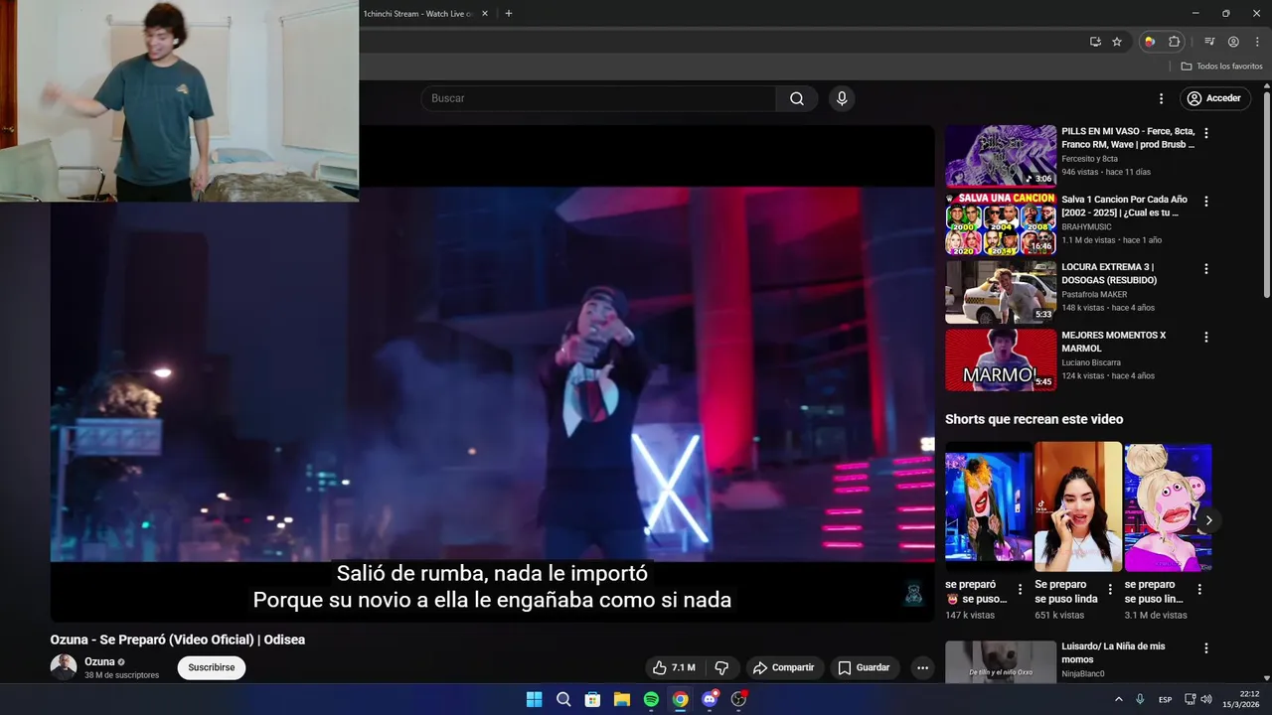Open options for 3.1 M vistas short

tap(1199, 589)
